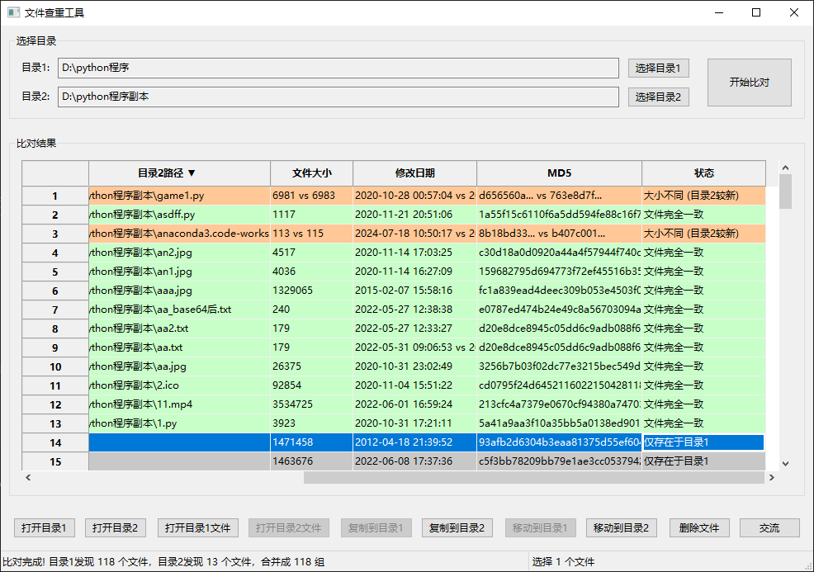Click 打开目录1文件 to open file

coord(197,527)
